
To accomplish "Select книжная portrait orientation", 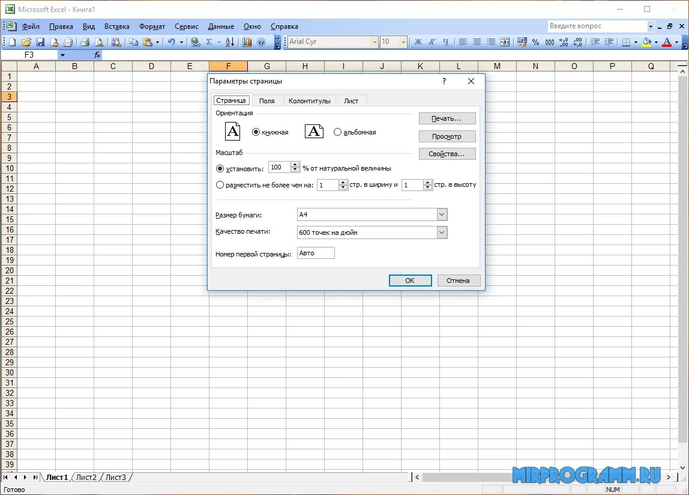I will 256,132.
